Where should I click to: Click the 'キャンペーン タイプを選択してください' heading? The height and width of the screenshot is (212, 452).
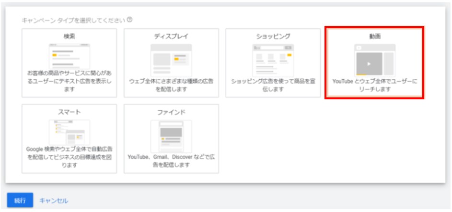73,21
